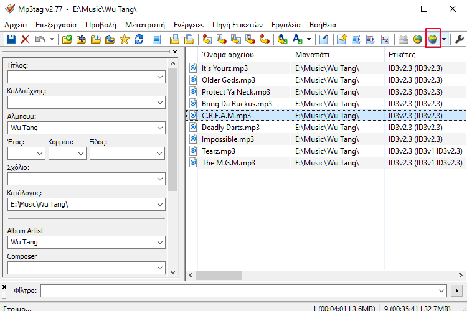This screenshot has height=311, width=467.
Task: Sort by the Ετικέτες column header
Action: click(426, 55)
